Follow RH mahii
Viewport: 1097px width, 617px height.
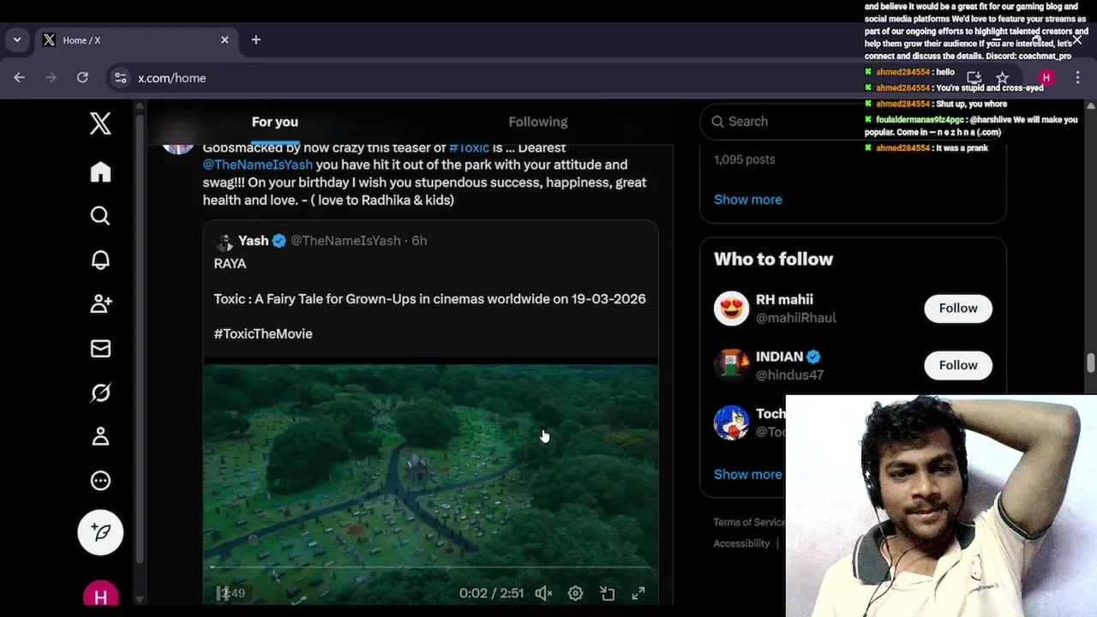[x=957, y=308]
